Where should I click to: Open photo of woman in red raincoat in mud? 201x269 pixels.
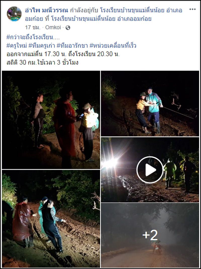tap(51, 219)
